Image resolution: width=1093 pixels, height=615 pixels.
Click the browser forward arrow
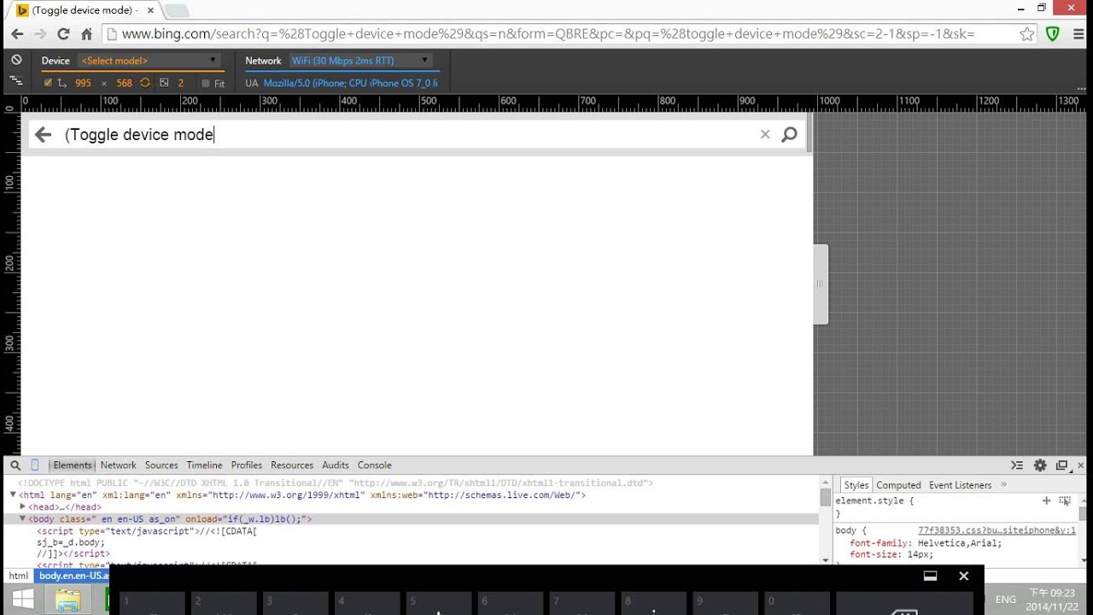point(40,34)
